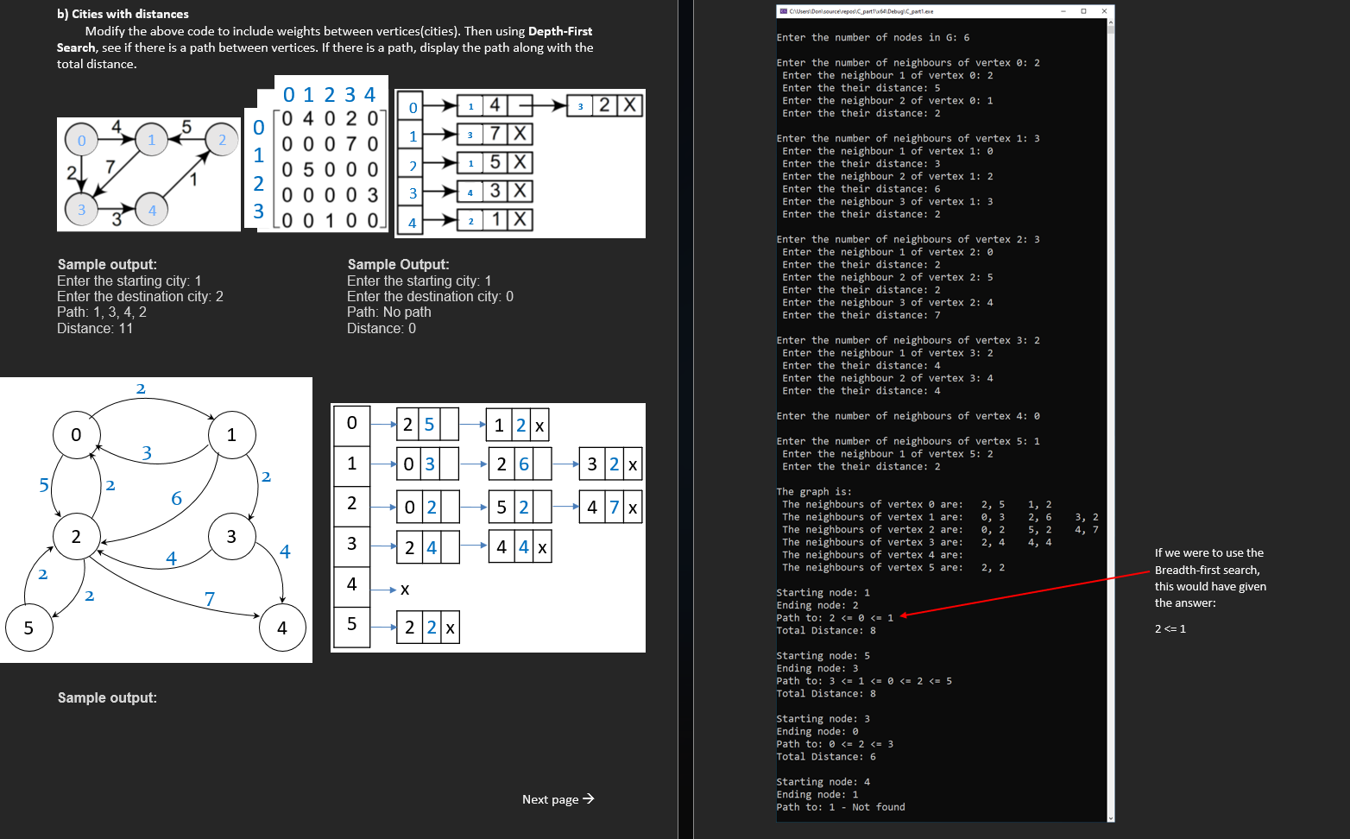Click the 'Starting node: 1' console line
This screenshot has width=1350, height=839.
click(822, 592)
